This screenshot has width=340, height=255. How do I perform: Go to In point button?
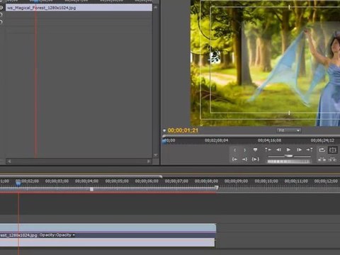[x=234, y=159]
